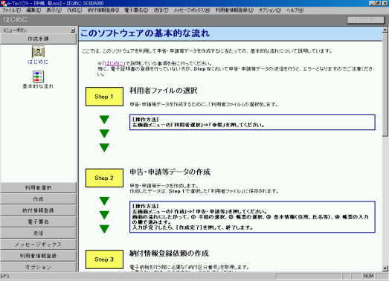
Task: Click the heading 利用者ファイルの選択
Action: 164,91
